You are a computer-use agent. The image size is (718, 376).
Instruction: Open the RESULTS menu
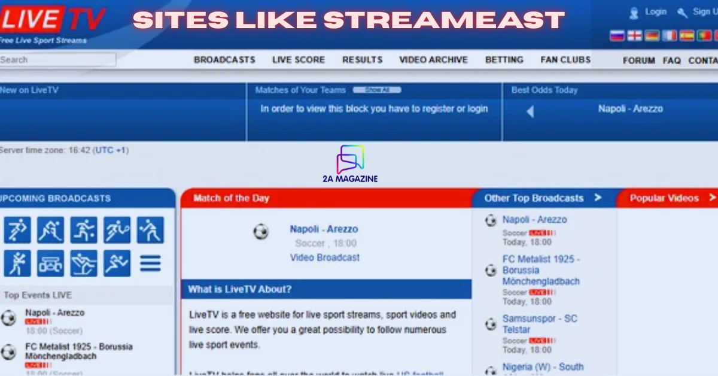coord(362,60)
